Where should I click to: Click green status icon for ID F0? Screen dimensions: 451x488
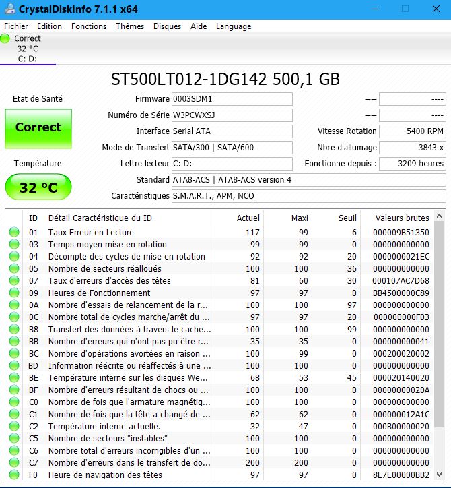tap(14, 475)
